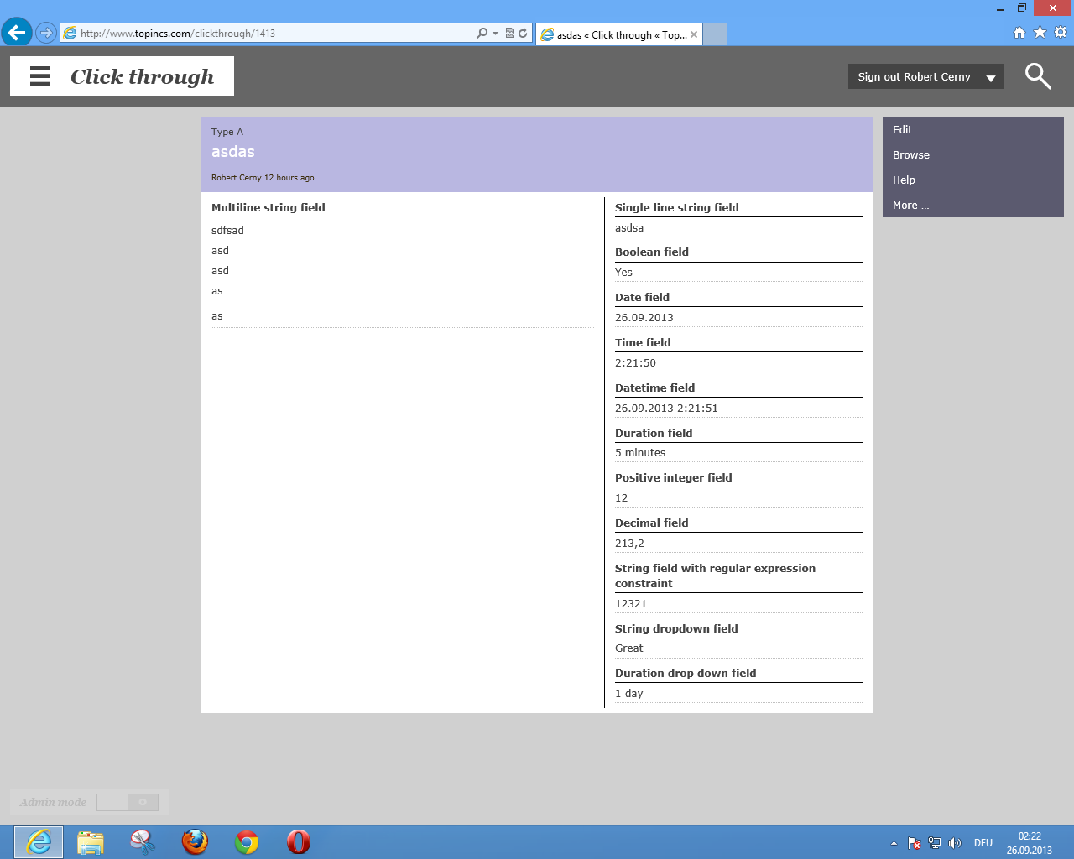
Task: Open address bar search dropdown arrow
Action: [495, 34]
